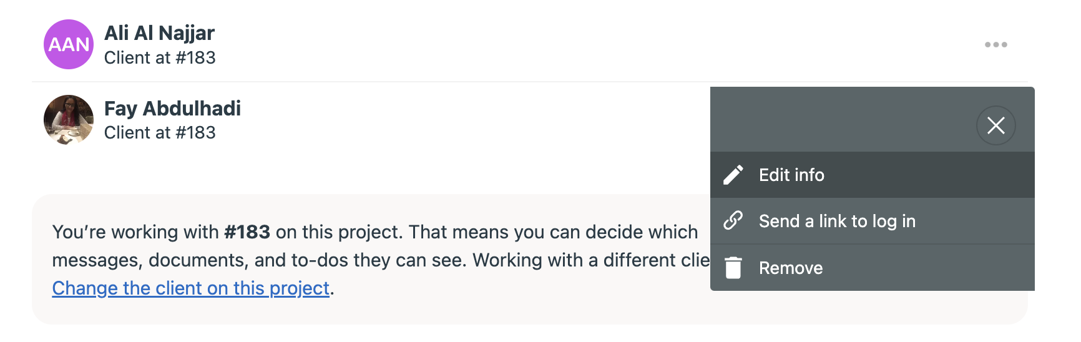Click the name Fay Abdulhadi

172,109
